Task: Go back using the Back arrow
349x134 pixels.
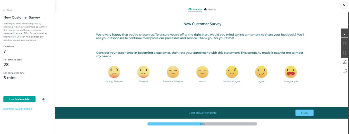Action: coord(8,10)
